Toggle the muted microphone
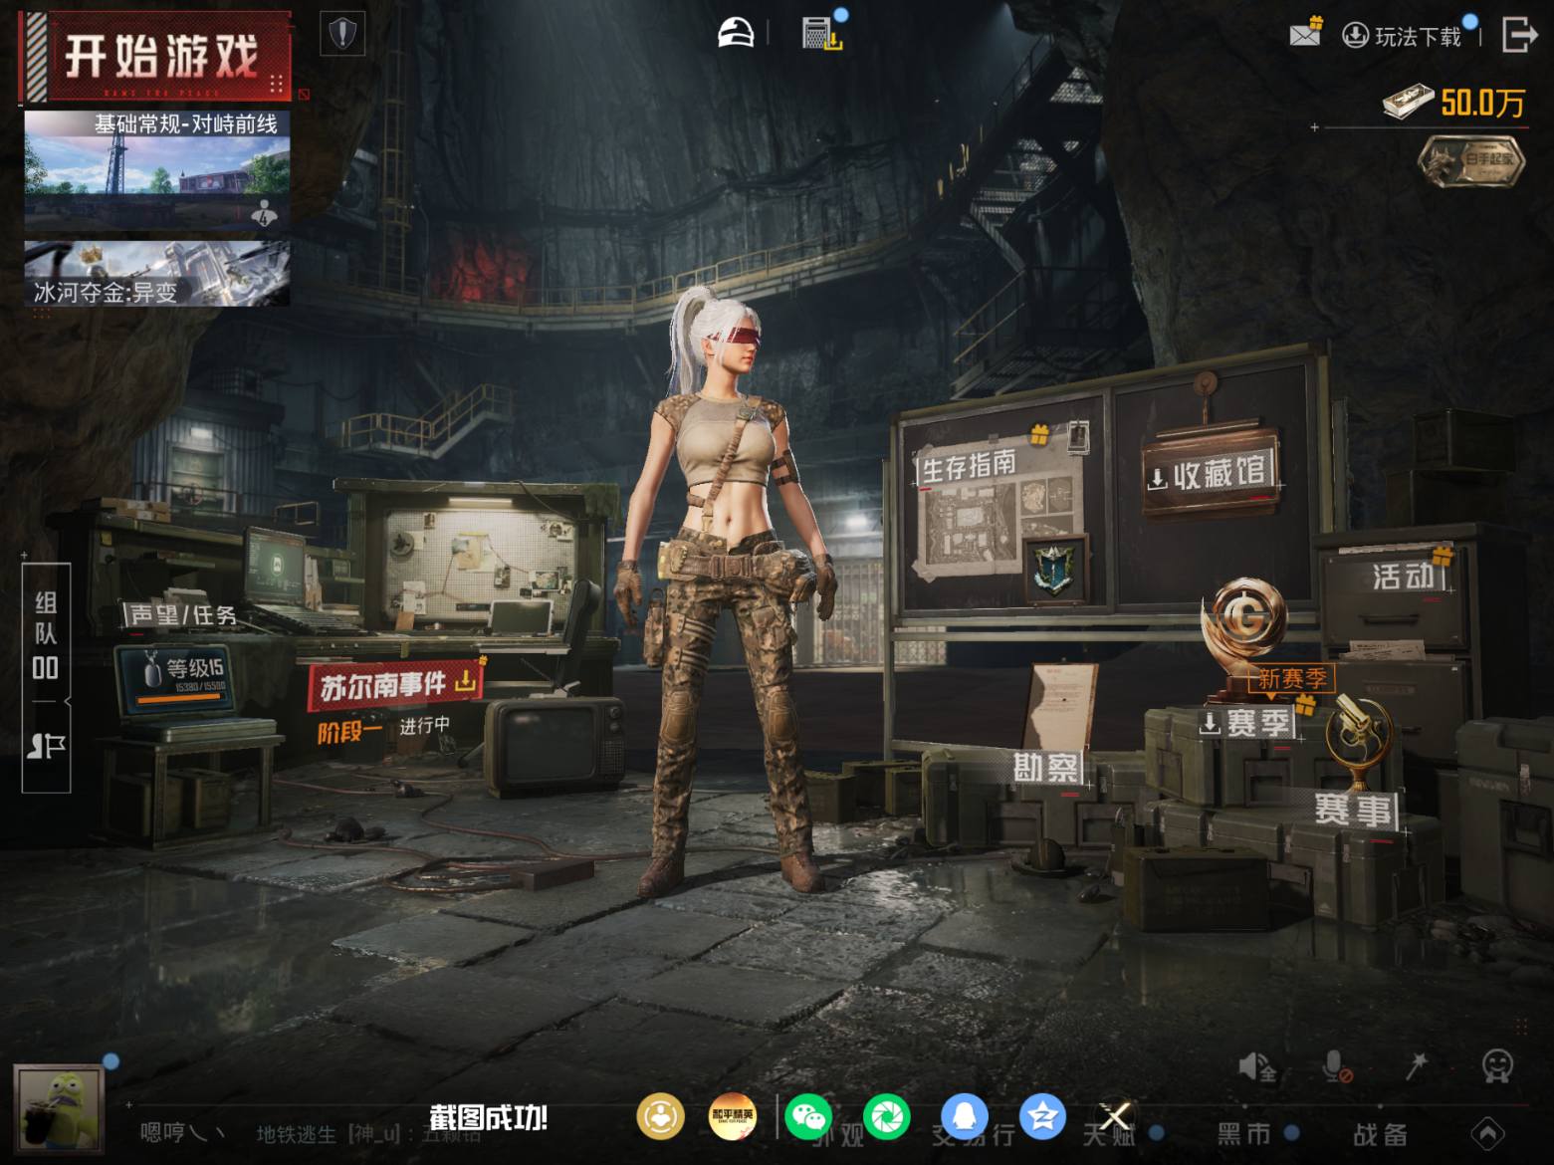The height and width of the screenshot is (1165, 1554). [x=1336, y=1066]
